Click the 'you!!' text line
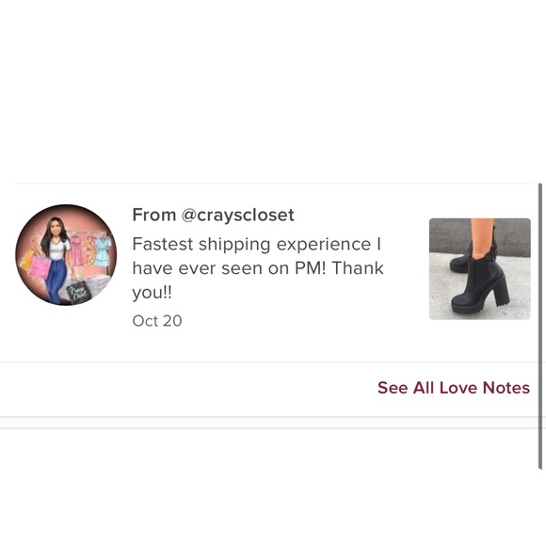This screenshot has height=546, width=546. (x=152, y=293)
